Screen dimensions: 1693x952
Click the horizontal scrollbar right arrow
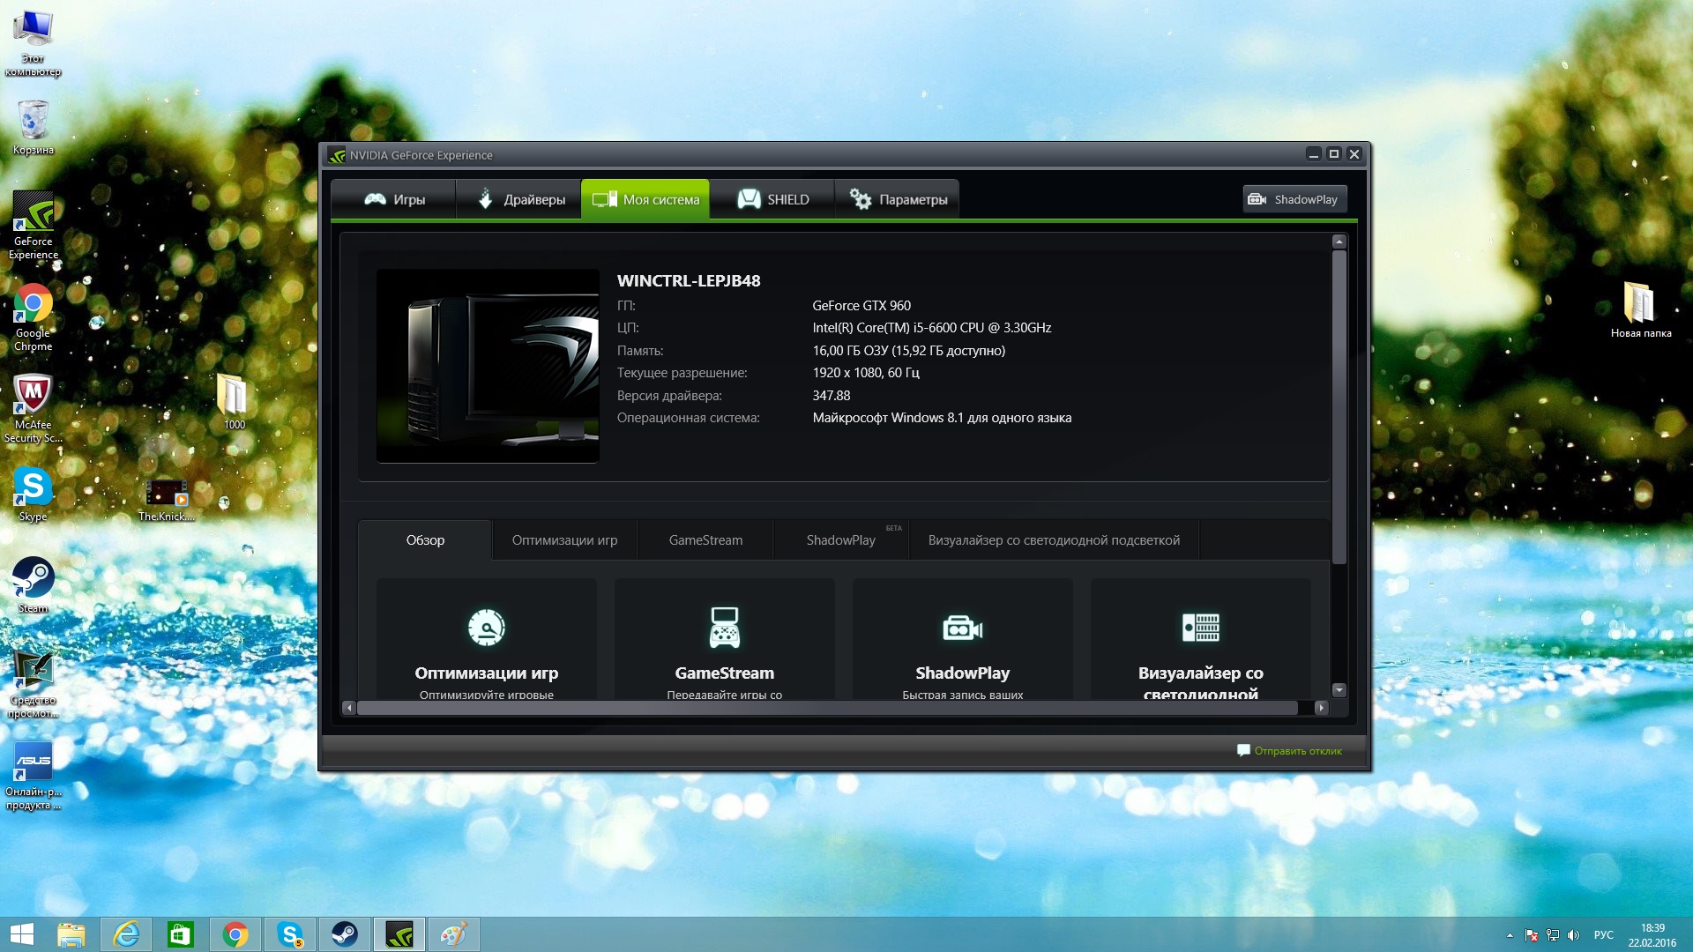(1320, 708)
